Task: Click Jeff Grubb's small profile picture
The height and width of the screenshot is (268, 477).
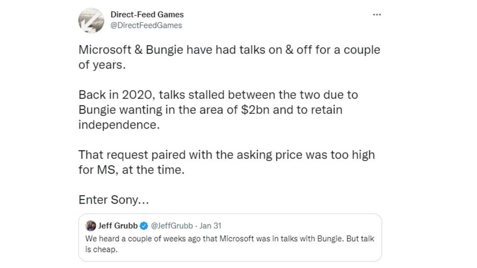Action: 91,226
